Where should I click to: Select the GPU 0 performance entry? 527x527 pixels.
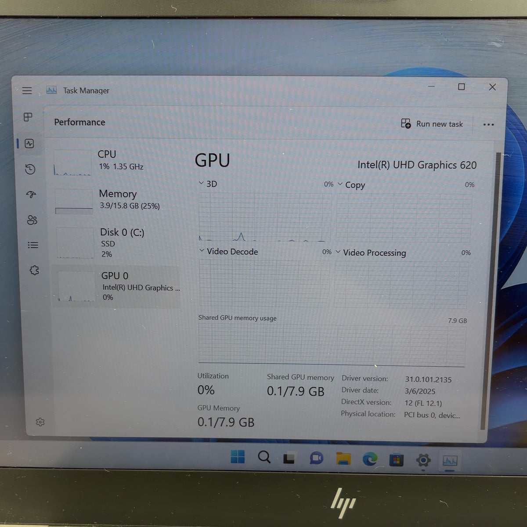[117, 287]
